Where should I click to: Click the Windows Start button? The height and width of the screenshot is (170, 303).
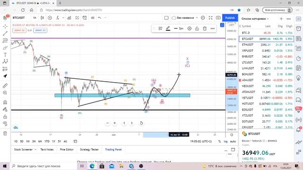coord(5,166)
